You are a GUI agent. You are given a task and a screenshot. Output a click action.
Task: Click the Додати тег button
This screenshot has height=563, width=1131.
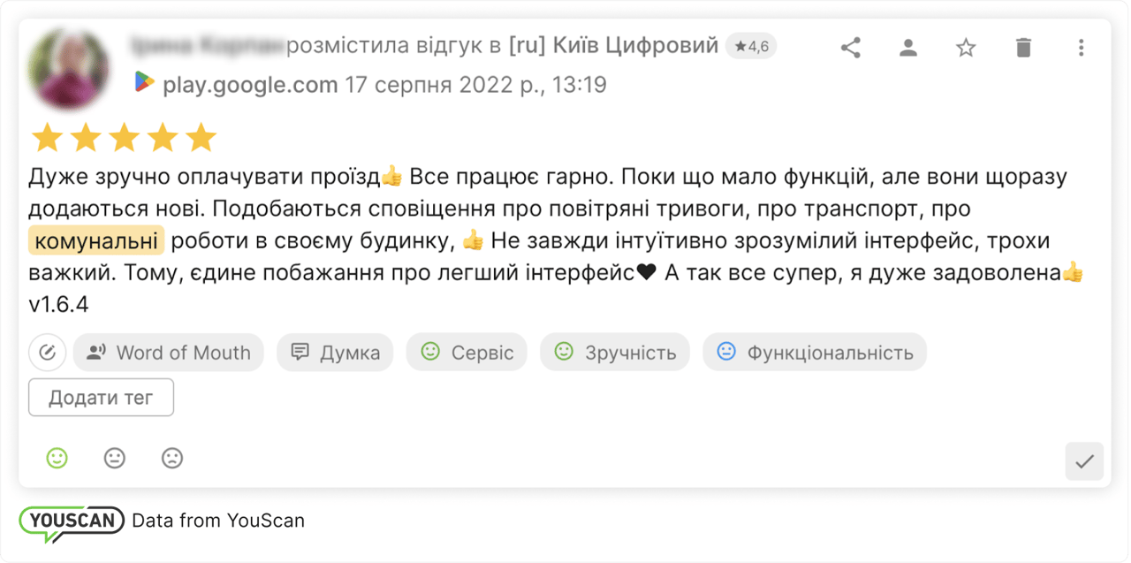coord(100,397)
